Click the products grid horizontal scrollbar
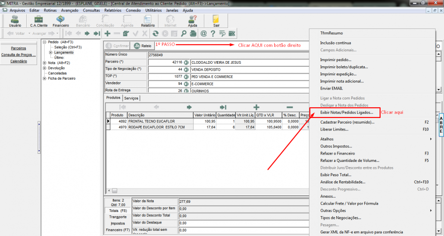Image resolution: width=444 pixels, height=236 pixels. coord(207,191)
